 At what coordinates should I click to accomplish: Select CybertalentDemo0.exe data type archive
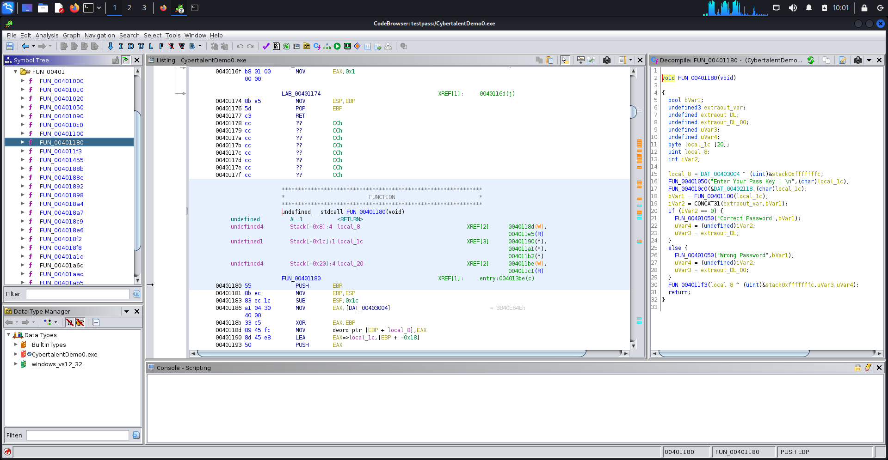point(64,354)
